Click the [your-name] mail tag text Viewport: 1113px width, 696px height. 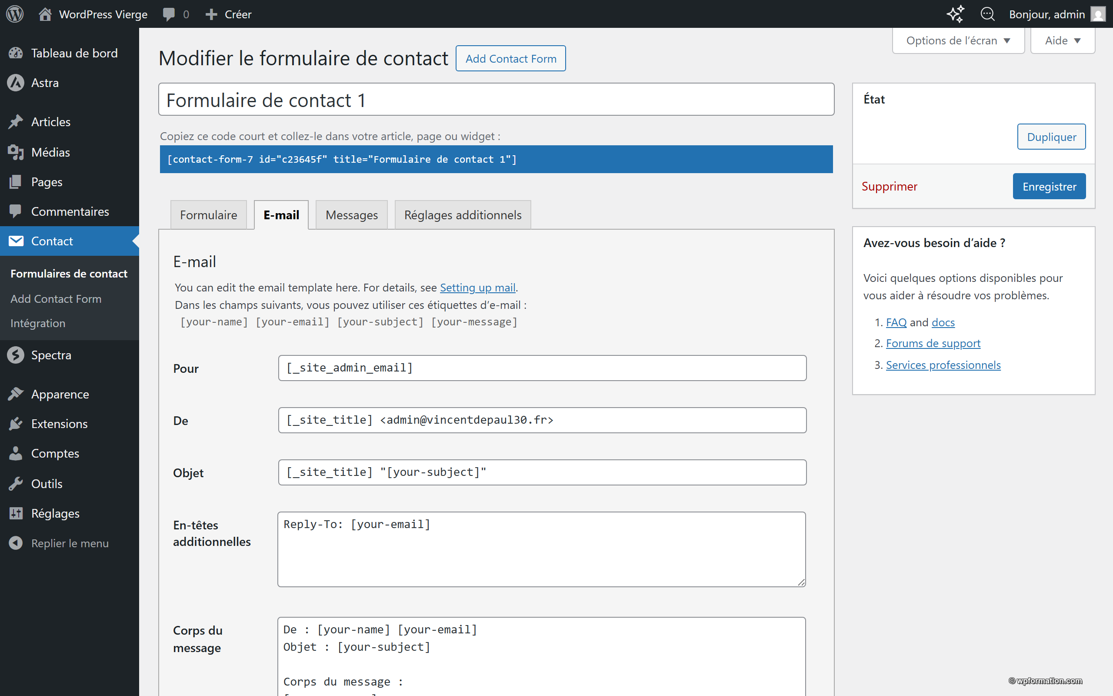pos(214,322)
